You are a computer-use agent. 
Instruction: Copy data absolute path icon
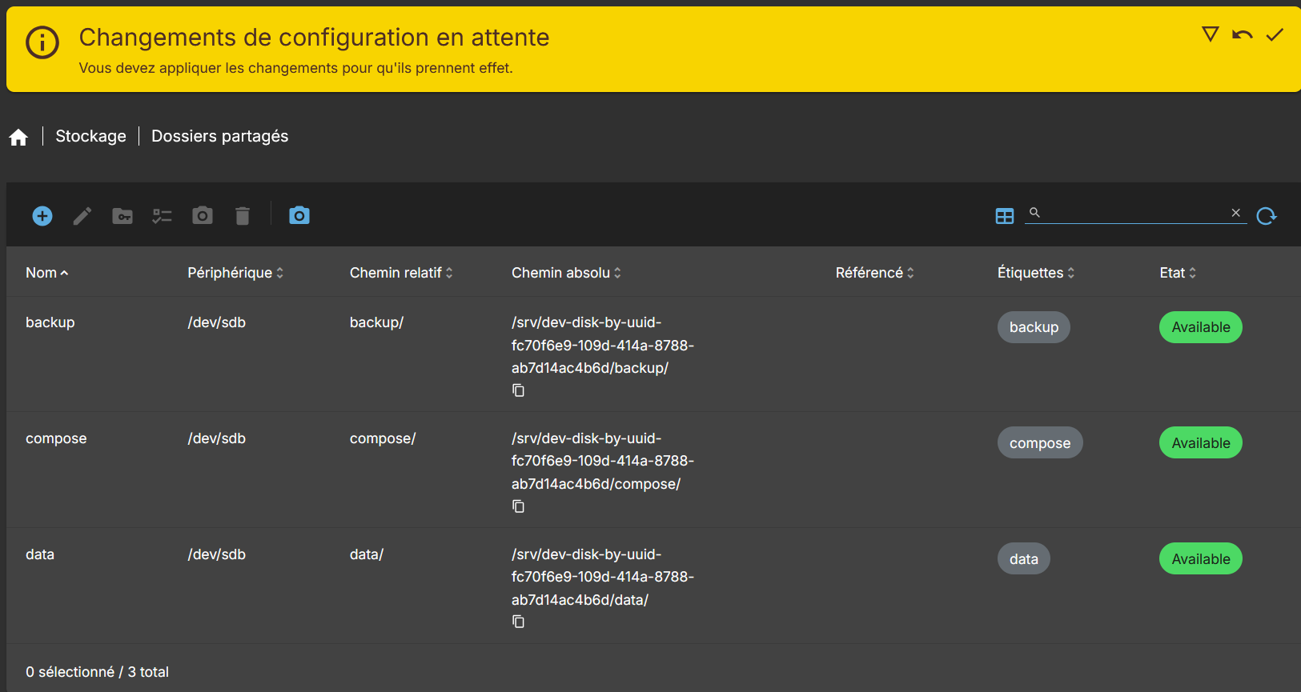(519, 622)
